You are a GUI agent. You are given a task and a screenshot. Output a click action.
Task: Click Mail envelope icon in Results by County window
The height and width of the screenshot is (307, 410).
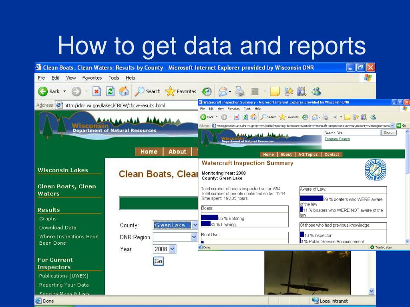click(223, 92)
